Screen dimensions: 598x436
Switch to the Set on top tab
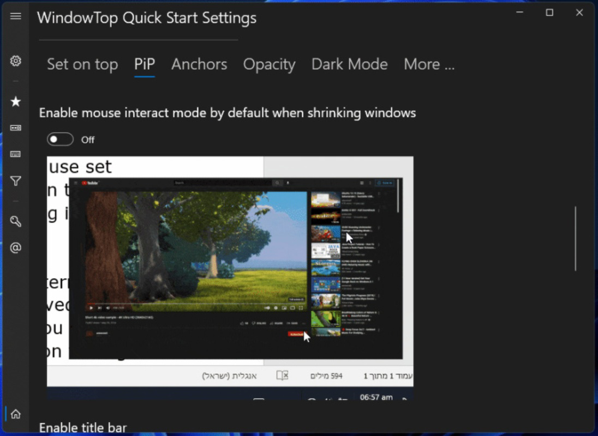click(82, 64)
